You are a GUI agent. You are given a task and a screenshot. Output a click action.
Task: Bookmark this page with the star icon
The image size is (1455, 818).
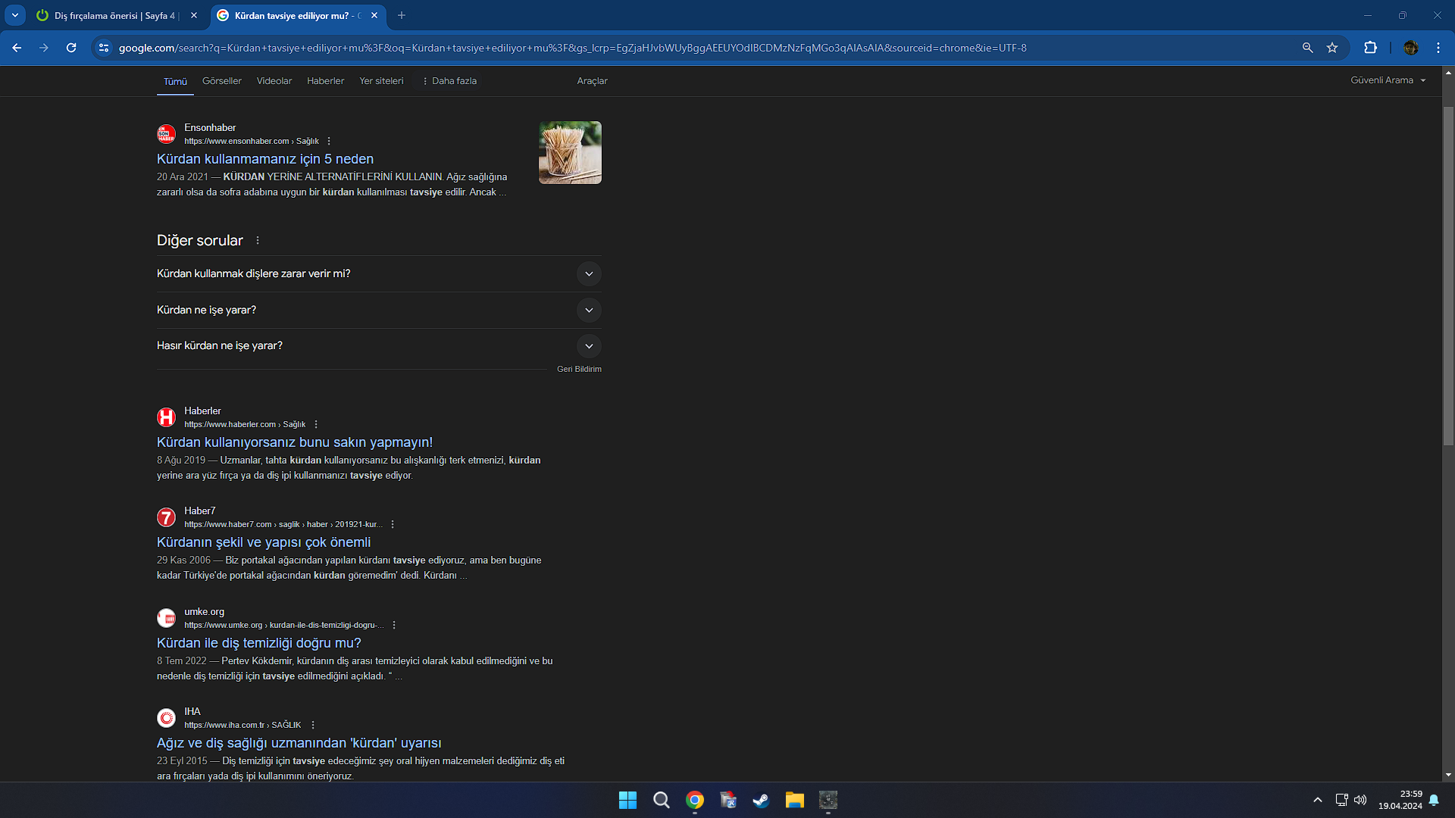[1332, 48]
